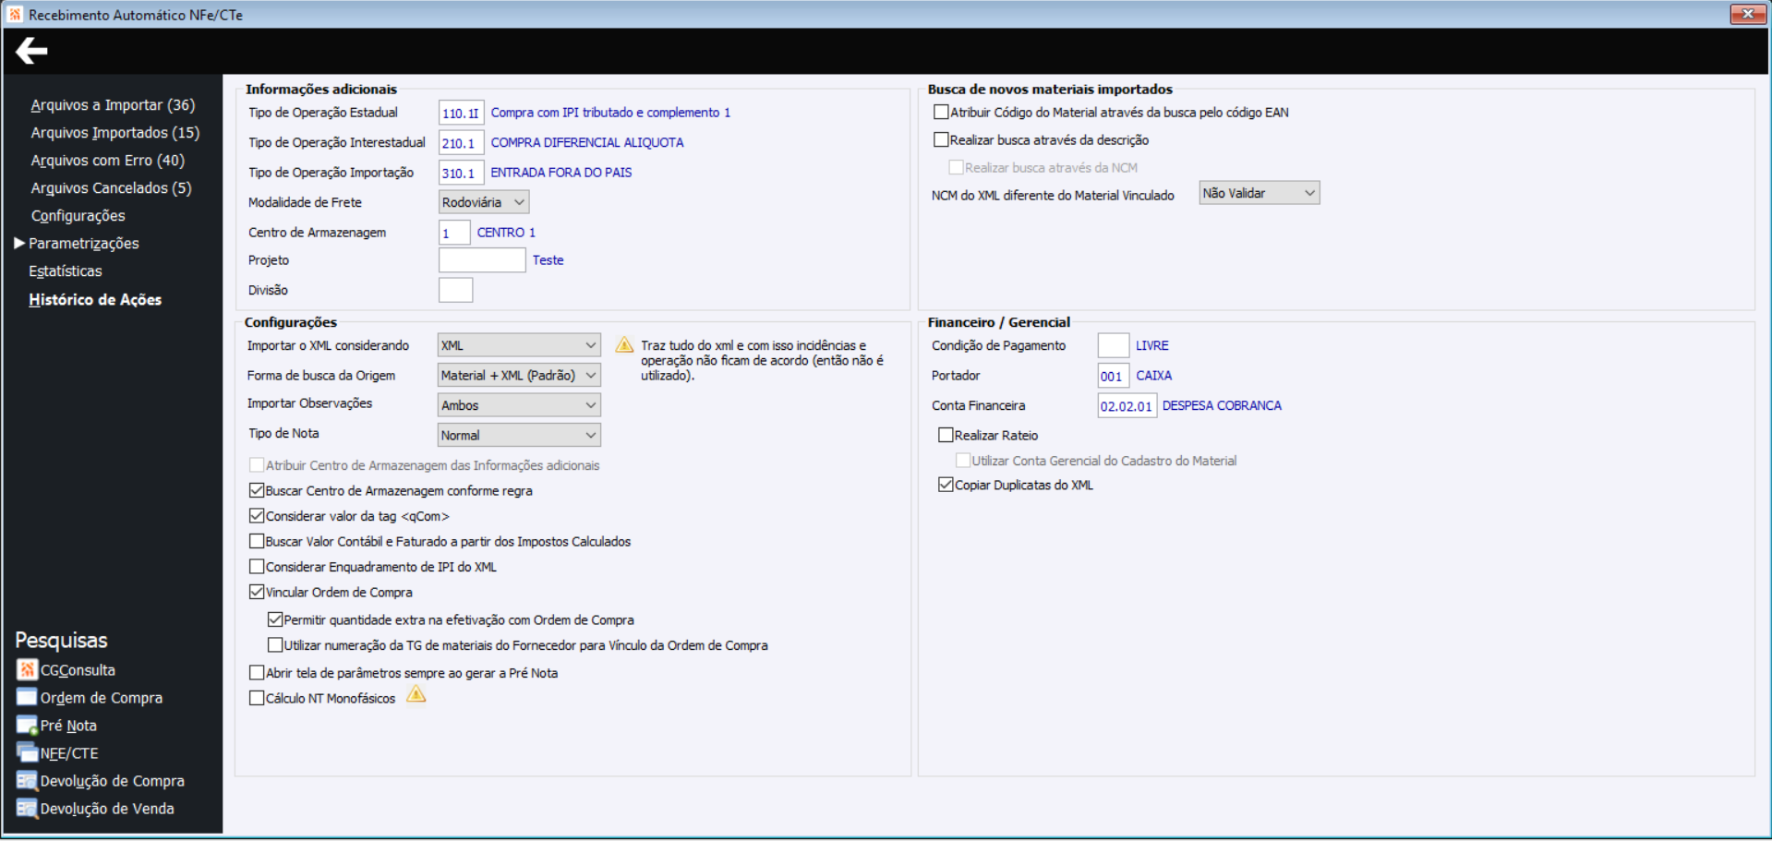Viewport: 1772px width, 841px height.
Task: Click the Tipo de Operação Importação field
Action: 461,173
